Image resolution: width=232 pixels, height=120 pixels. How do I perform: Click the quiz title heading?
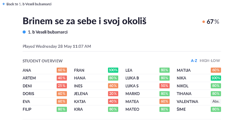(84, 21)
